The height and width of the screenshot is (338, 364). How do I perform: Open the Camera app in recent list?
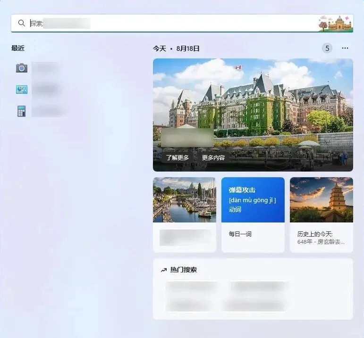22,68
